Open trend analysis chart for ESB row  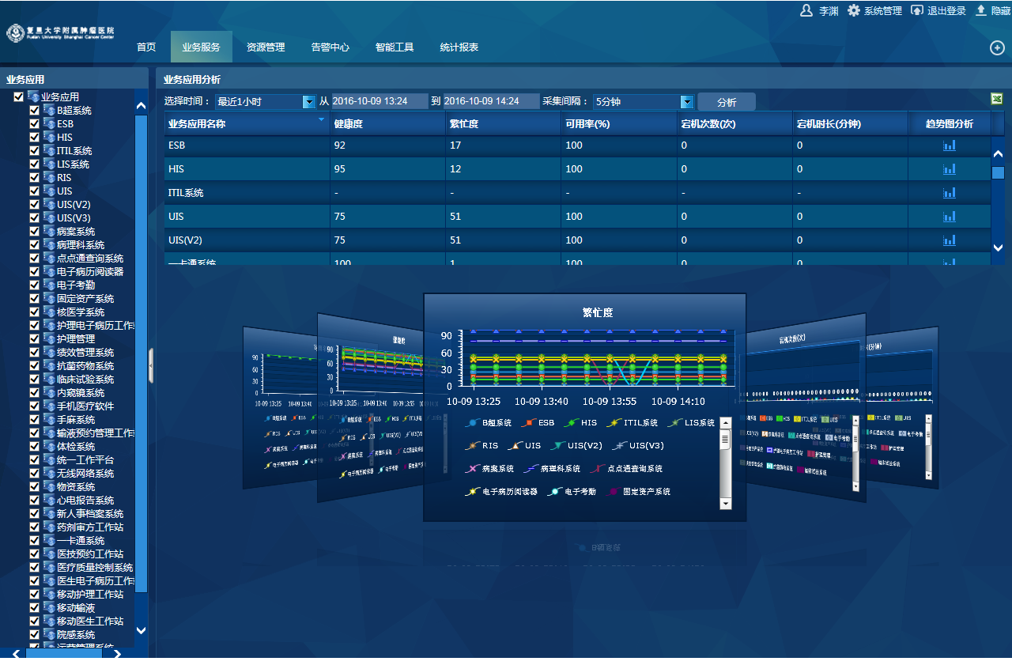(949, 145)
